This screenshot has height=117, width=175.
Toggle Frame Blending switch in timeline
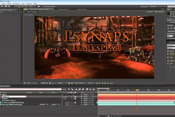tap(80, 89)
